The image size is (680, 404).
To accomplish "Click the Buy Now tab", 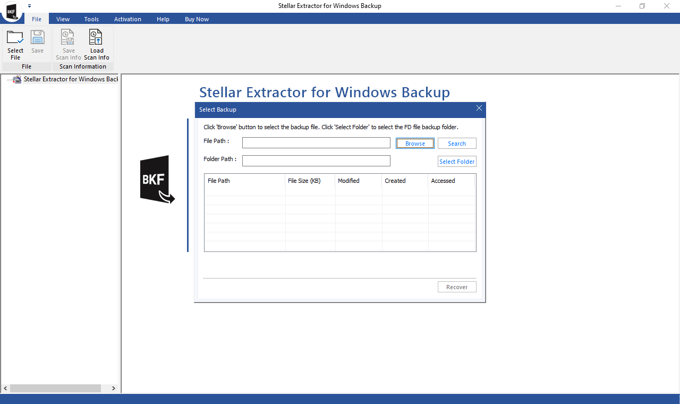I will pyautogui.click(x=197, y=19).
